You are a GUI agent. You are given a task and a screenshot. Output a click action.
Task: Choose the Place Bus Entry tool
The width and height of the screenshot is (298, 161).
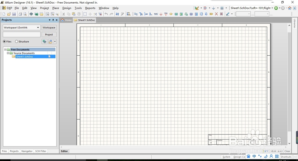pos(151,14)
